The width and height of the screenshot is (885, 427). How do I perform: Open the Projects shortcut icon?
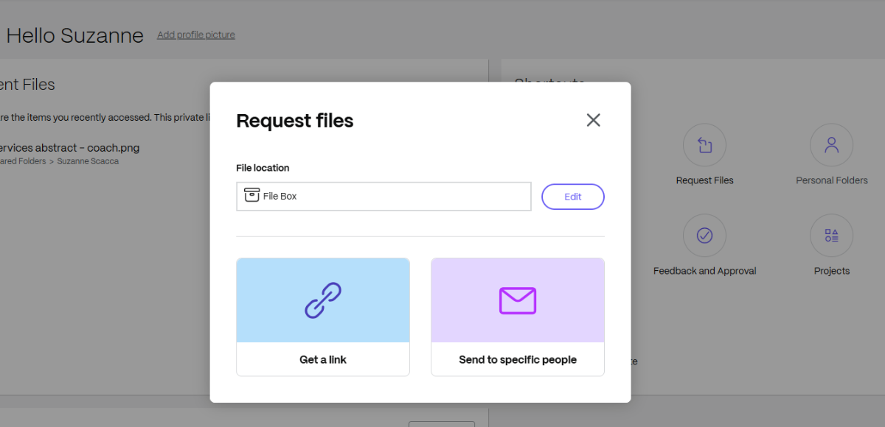(x=832, y=236)
